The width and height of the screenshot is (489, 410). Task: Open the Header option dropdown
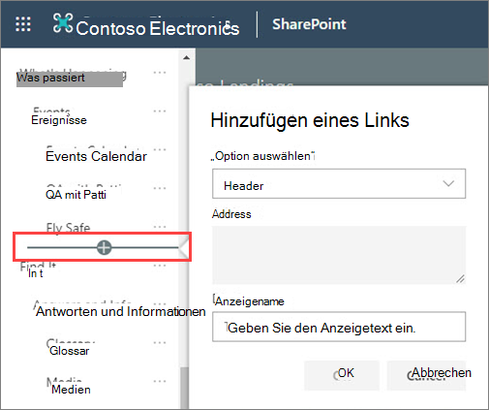(x=339, y=183)
